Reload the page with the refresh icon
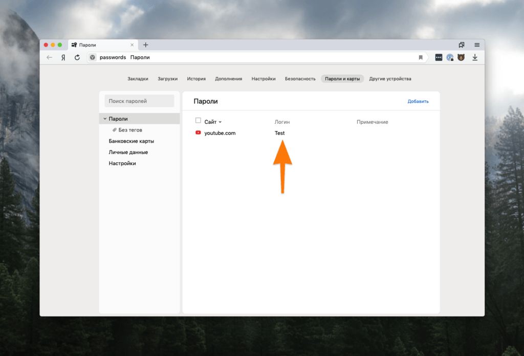 [77, 57]
